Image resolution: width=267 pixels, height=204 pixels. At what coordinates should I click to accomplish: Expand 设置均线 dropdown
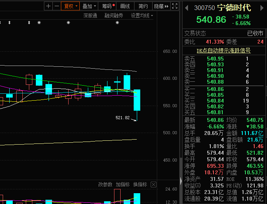pyautogui.click(x=142, y=16)
